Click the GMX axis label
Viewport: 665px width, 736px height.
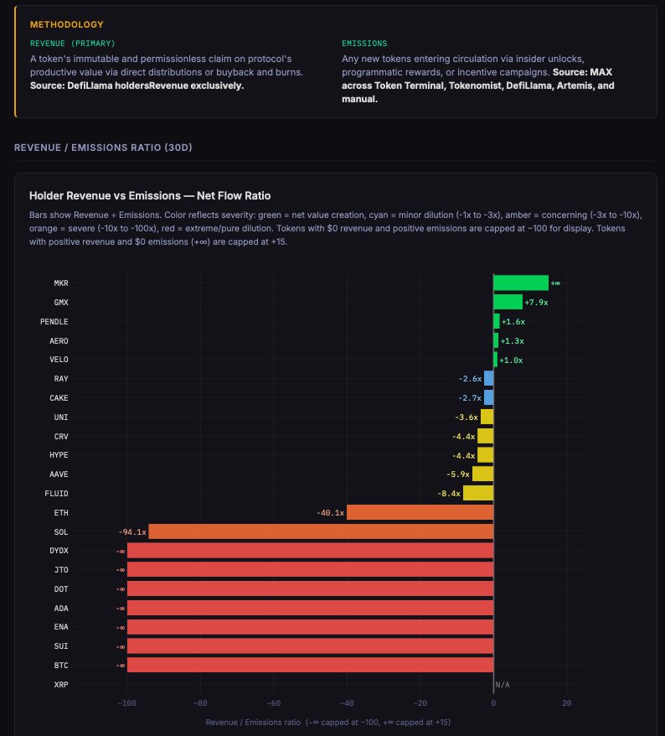(61, 303)
